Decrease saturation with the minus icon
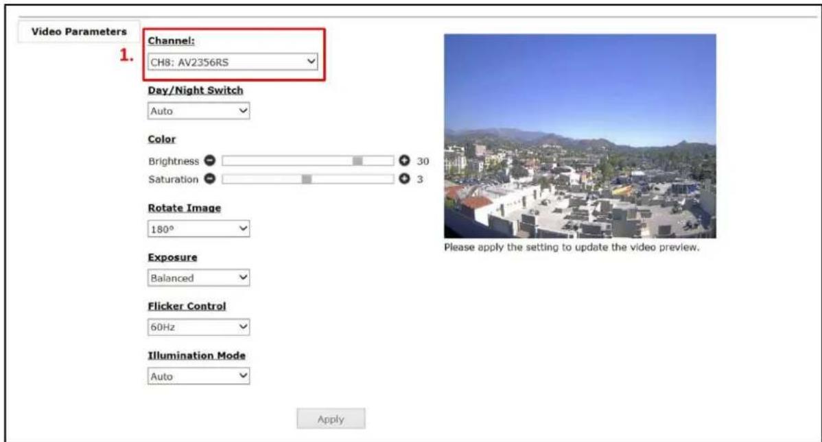Image resolution: width=822 pixels, height=442 pixels. [x=210, y=179]
